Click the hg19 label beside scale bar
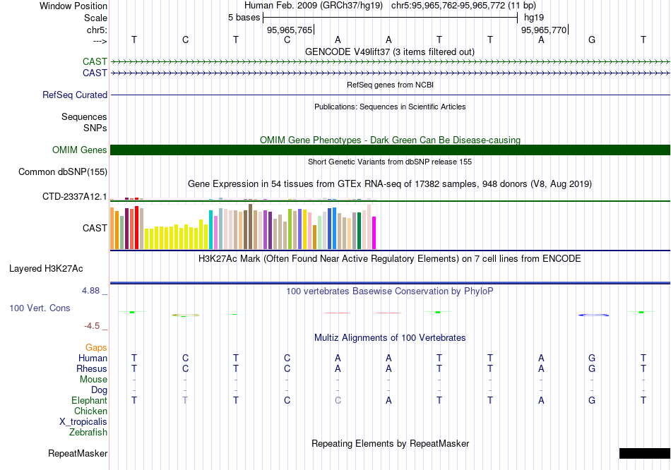Screen dimensions: 671x470 [x=534, y=18]
